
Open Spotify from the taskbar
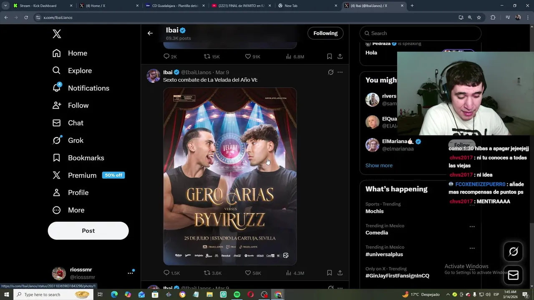[237, 295]
